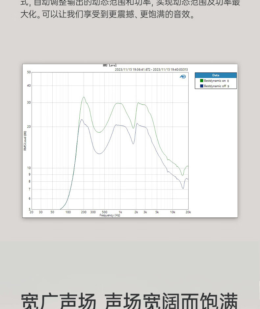The image size is (260, 309).
Task: Click the 'Frequency (Hz)' axis label
Action: [110, 215]
